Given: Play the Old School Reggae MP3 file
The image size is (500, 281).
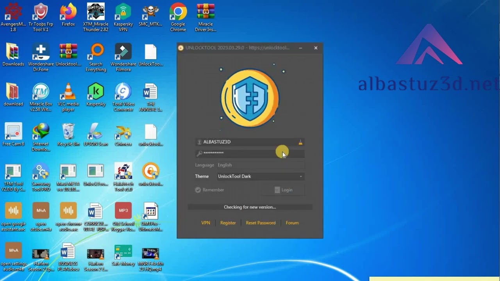Looking at the screenshot, I should 123,217.
